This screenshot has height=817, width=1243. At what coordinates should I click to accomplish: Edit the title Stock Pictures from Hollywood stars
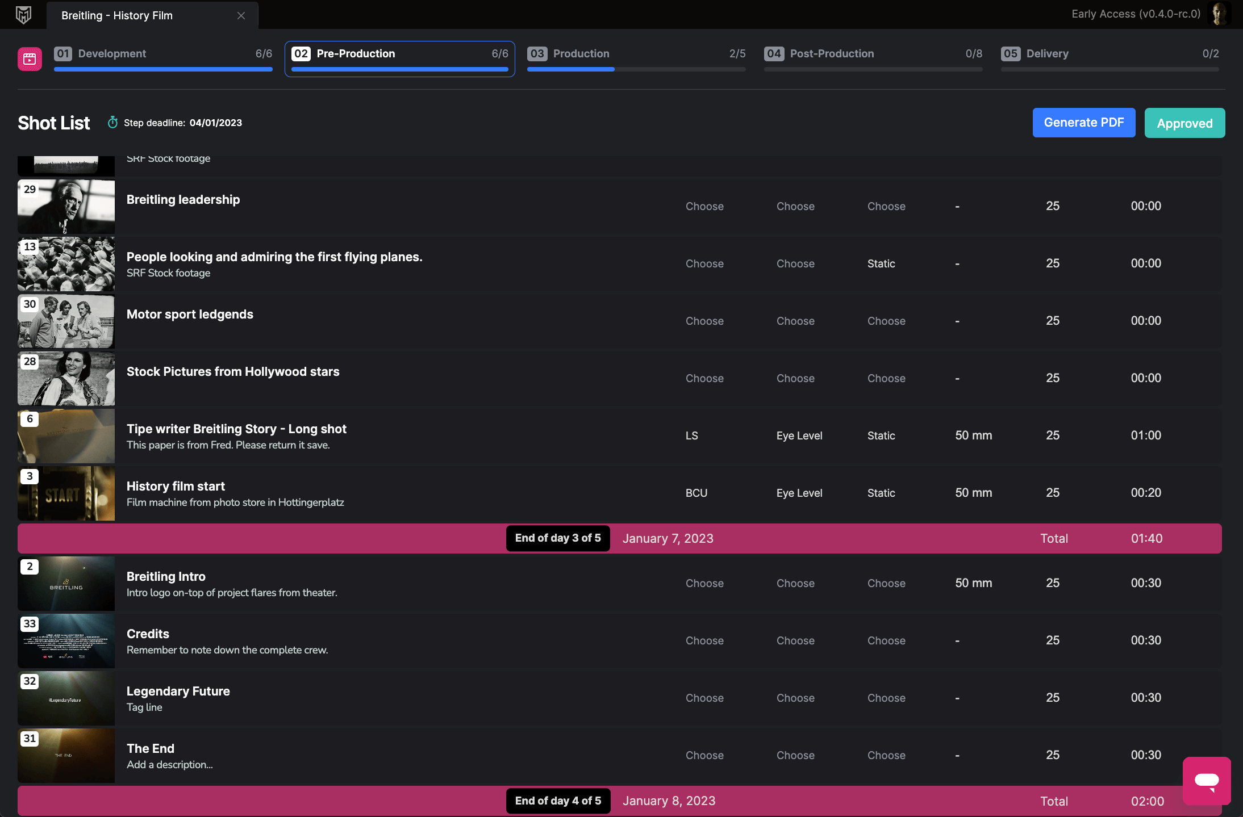(x=233, y=371)
